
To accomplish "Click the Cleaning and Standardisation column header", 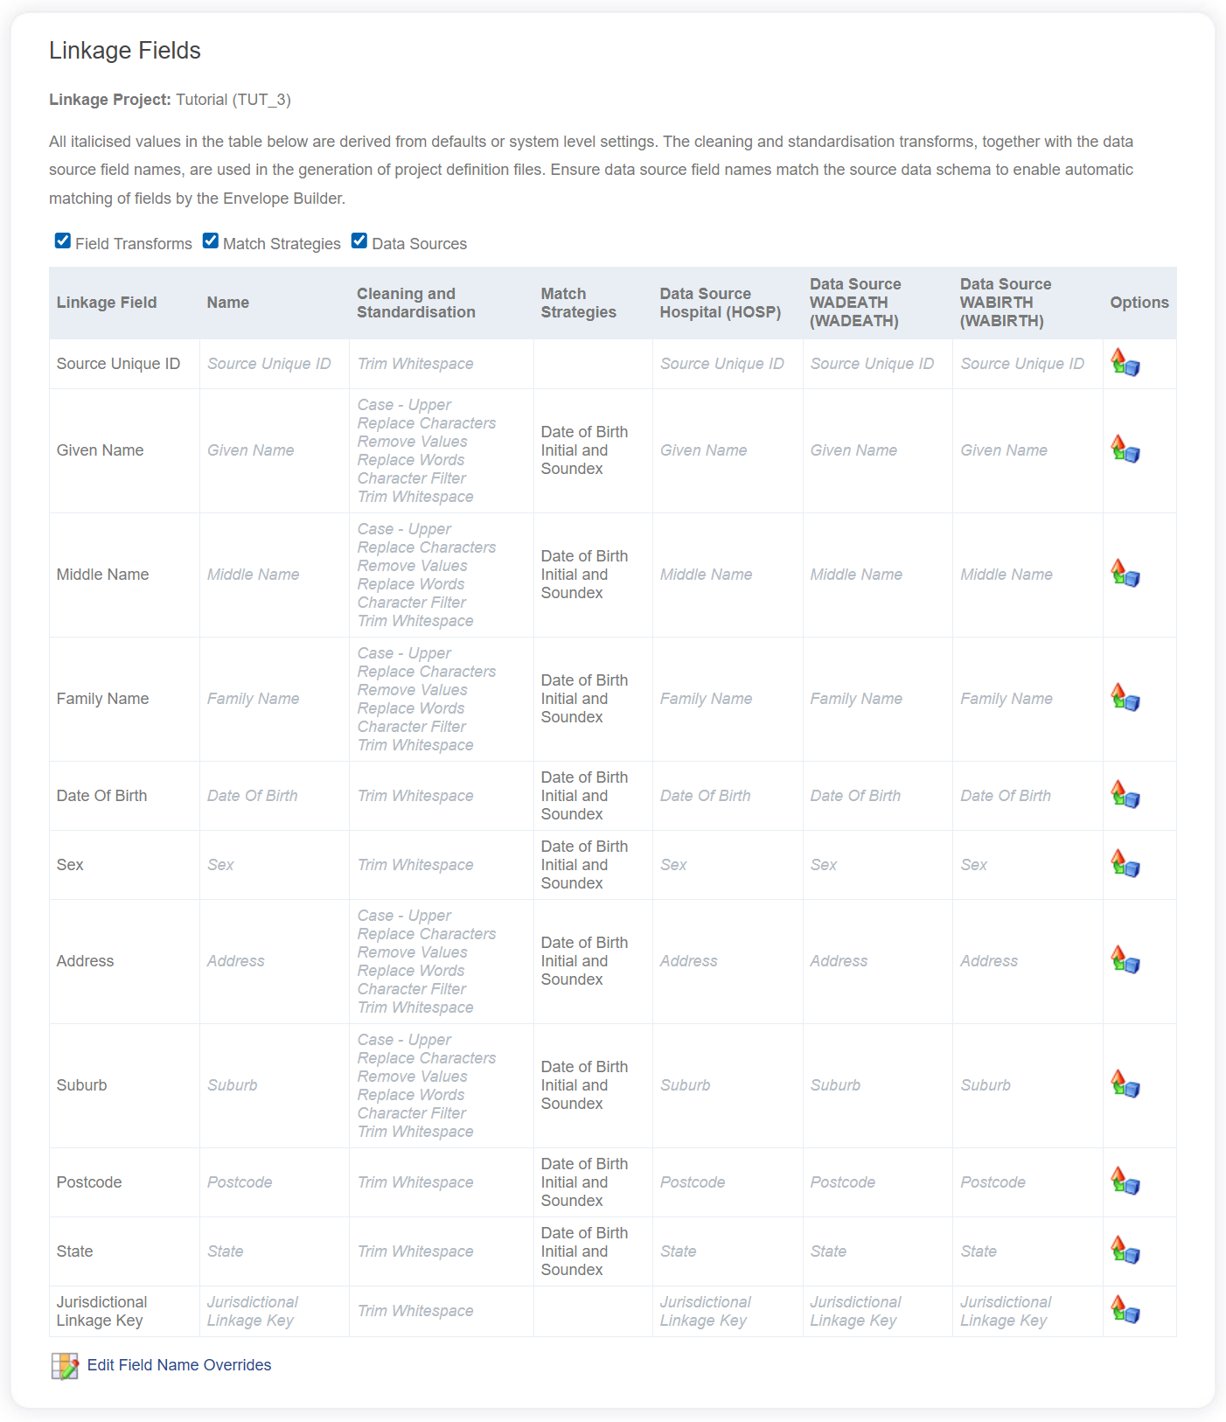I will tap(416, 303).
